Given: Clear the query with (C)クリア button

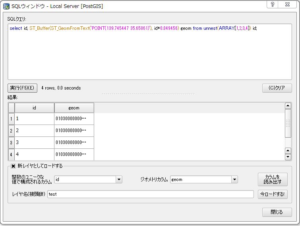Looking at the screenshot, I should pos(277,88).
